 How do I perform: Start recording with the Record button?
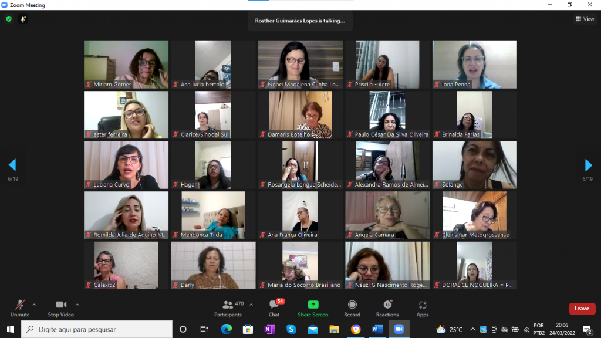tap(352, 307)
